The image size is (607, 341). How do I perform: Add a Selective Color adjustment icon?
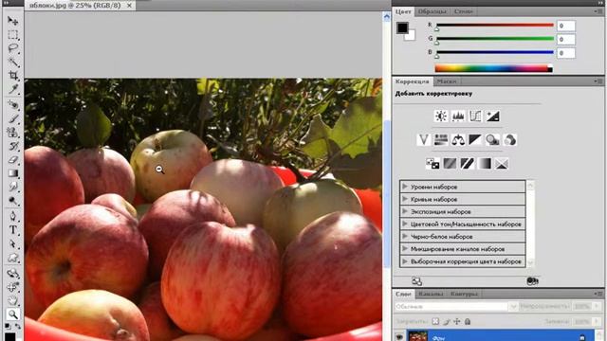[x=502, y=164]
